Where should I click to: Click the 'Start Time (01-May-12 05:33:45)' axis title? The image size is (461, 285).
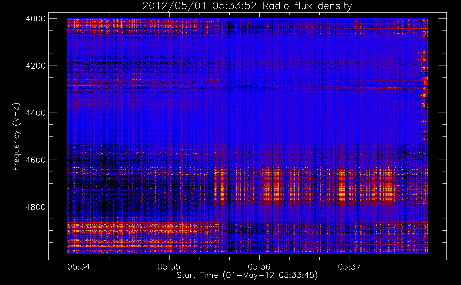247,275
